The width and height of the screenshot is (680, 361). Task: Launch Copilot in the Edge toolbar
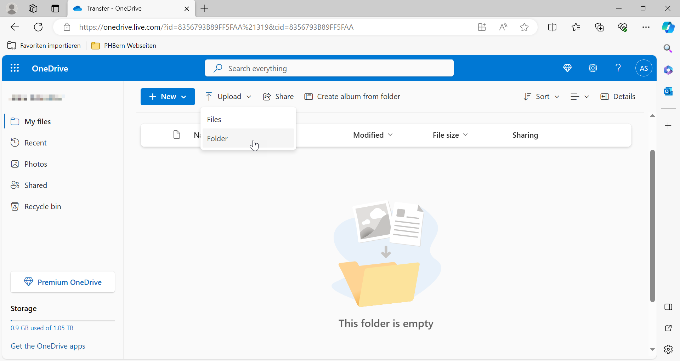pyautogui.click(x=668, y=27)
